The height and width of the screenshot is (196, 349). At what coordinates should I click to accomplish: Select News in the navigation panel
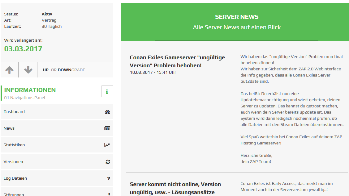pyautogui.click(x=9, y=128)
